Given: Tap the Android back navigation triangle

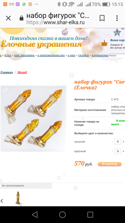Looking at the screenshot, I should click(x=35, y=215).
